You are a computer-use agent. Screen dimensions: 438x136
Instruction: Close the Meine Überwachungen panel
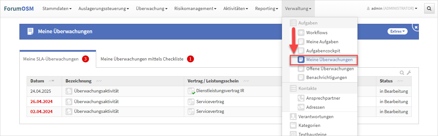tap(416, 28)
